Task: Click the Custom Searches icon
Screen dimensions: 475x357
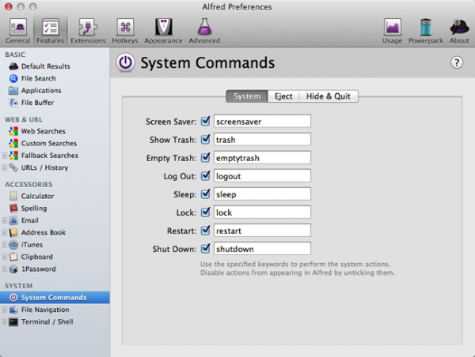Action: [x=13, y=143]
